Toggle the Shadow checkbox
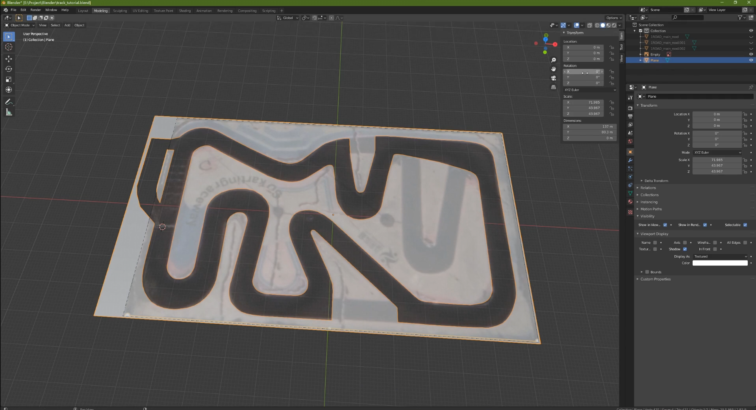This screenshot has height=410, width=756. [685, 249]
